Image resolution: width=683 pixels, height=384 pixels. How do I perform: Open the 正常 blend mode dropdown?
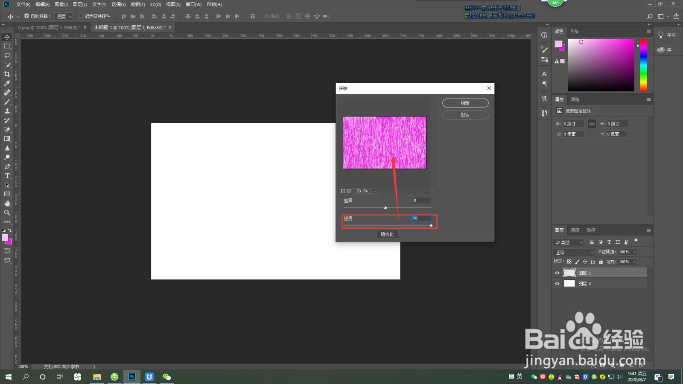coord(574,252)
